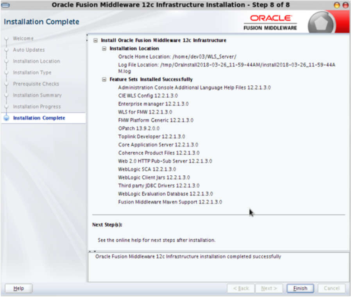Screen dimensions: 351x297
Task: Click the Installation Complete step bullet icon
Action: point(7,118)
